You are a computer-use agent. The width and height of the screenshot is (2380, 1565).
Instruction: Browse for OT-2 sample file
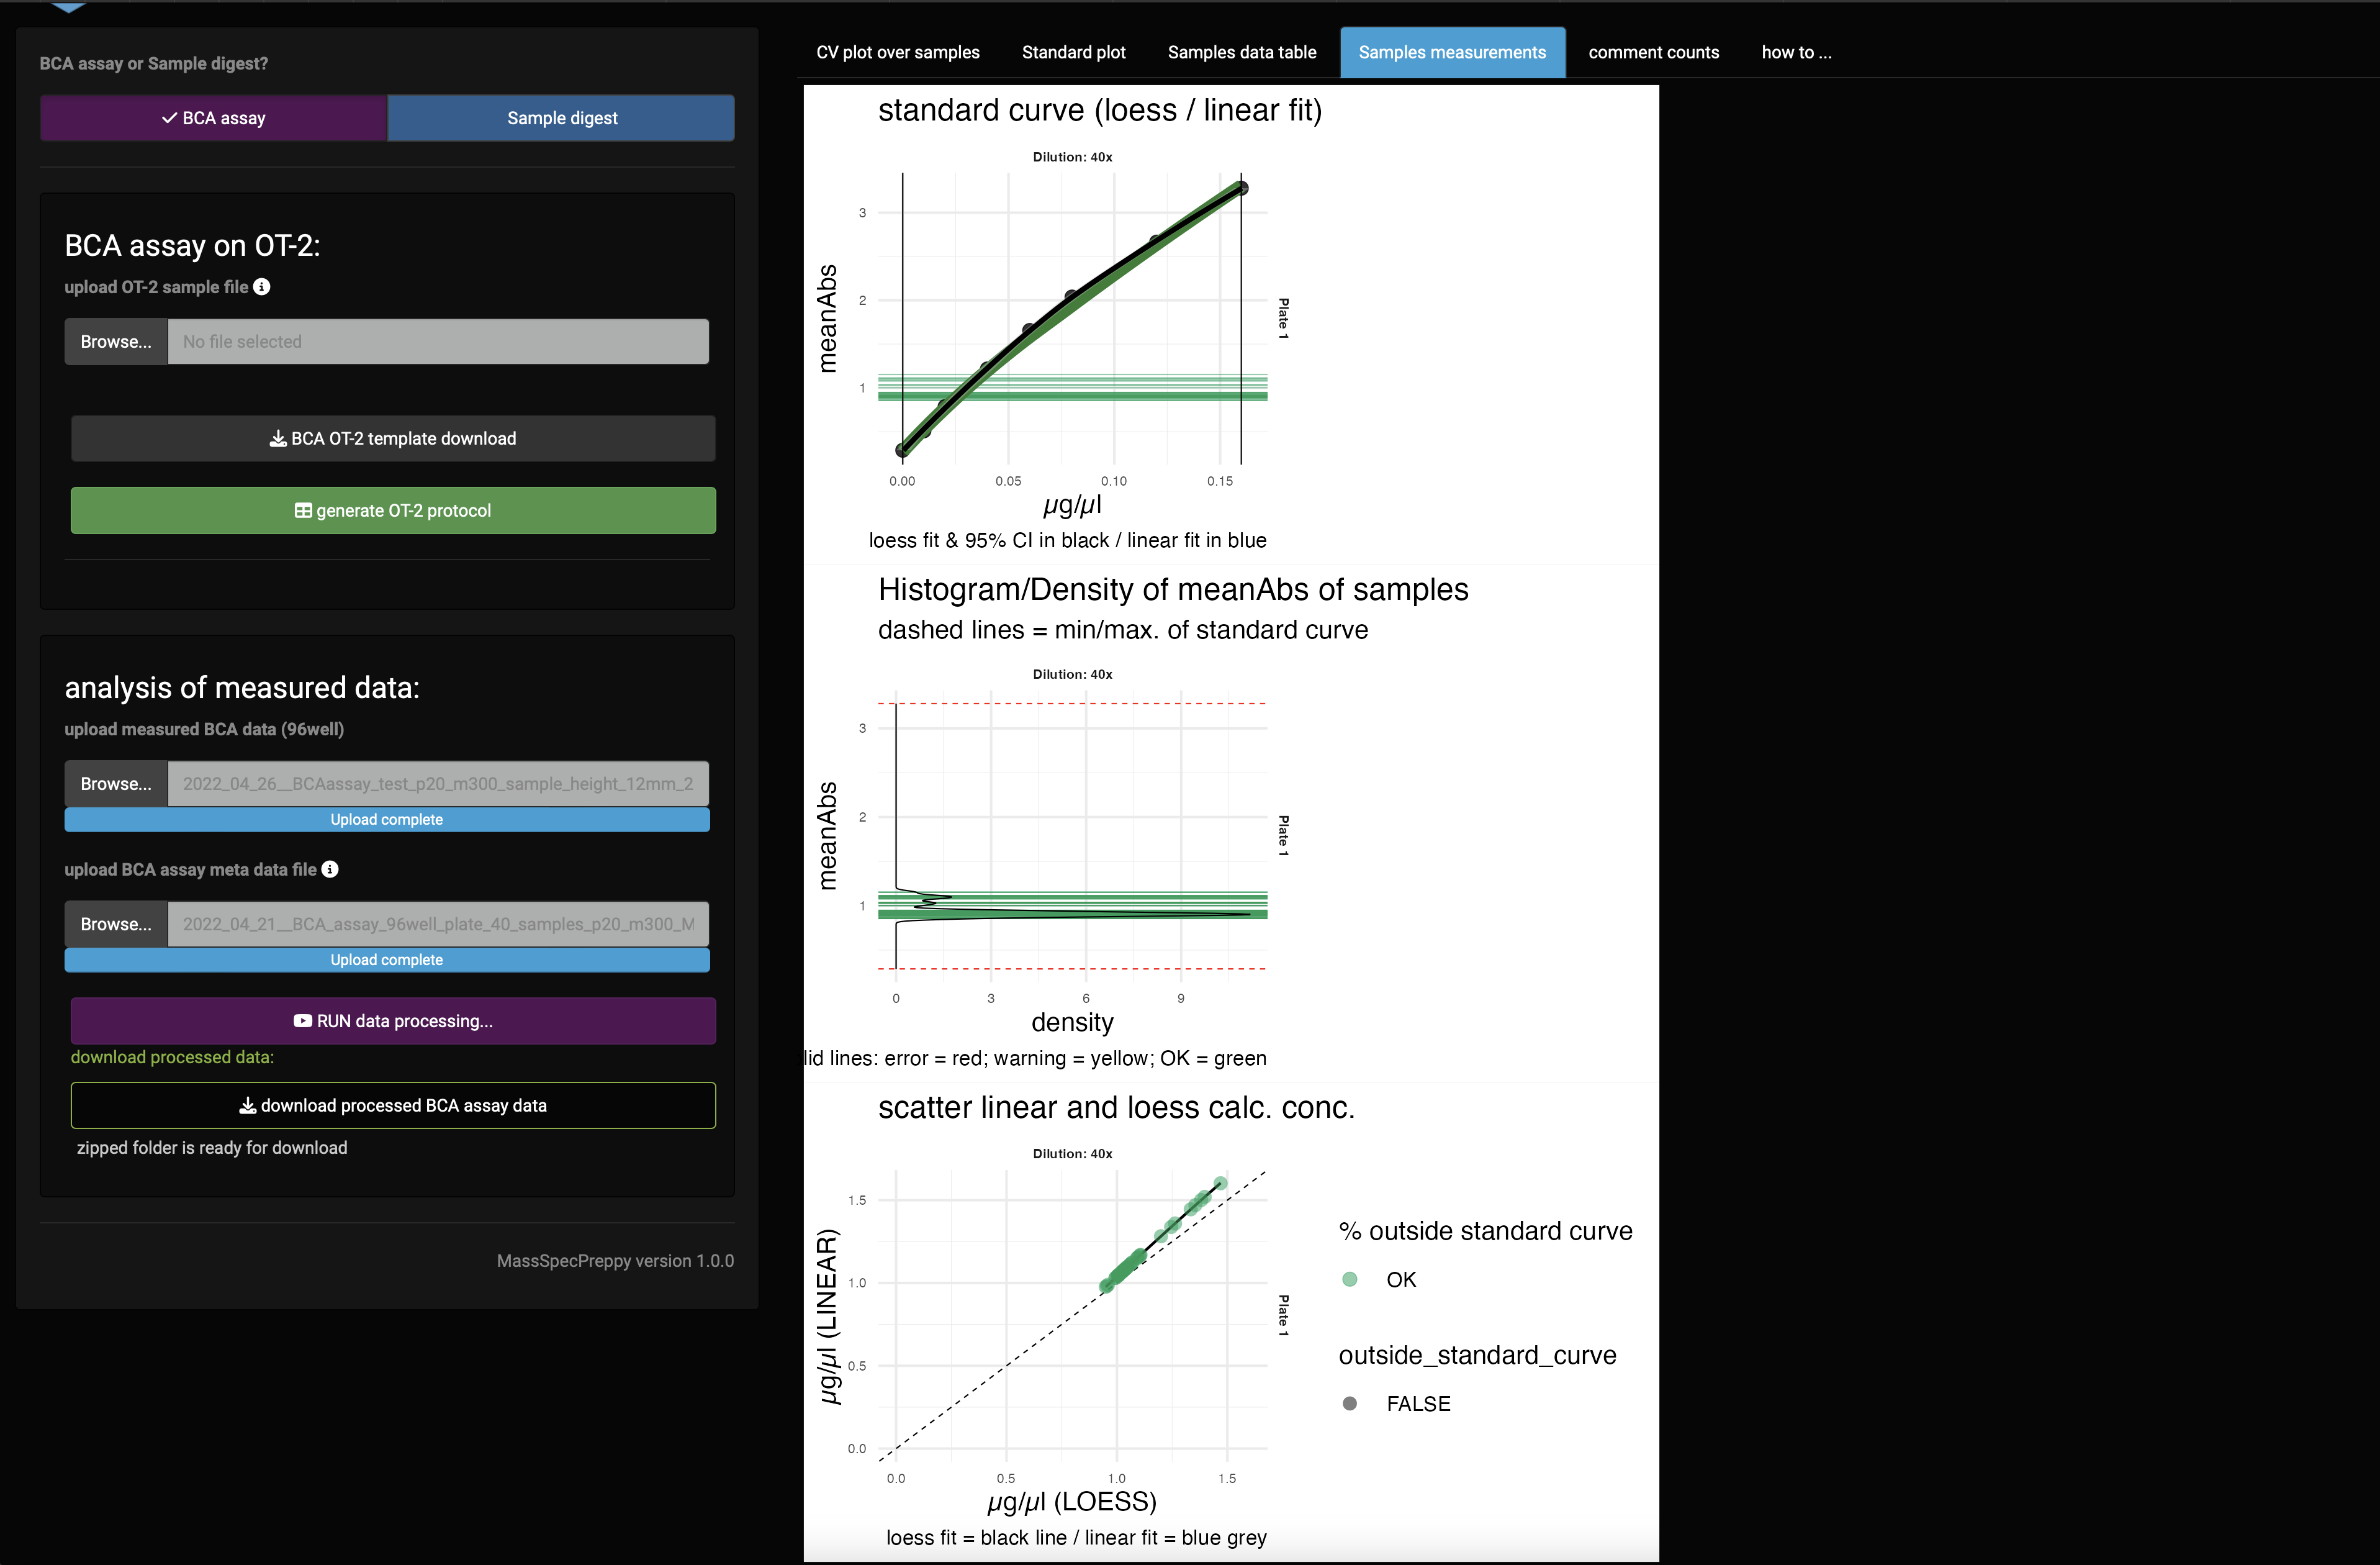pyautogui.click(x=116, y=342)
